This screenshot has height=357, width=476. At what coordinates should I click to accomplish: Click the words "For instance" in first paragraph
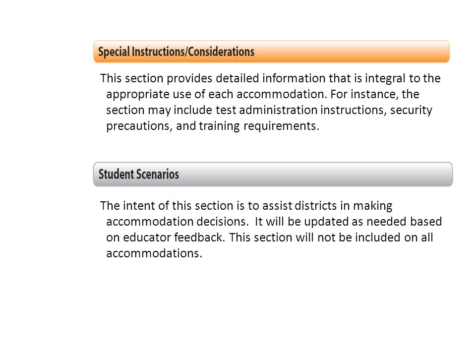pos(364,94)
